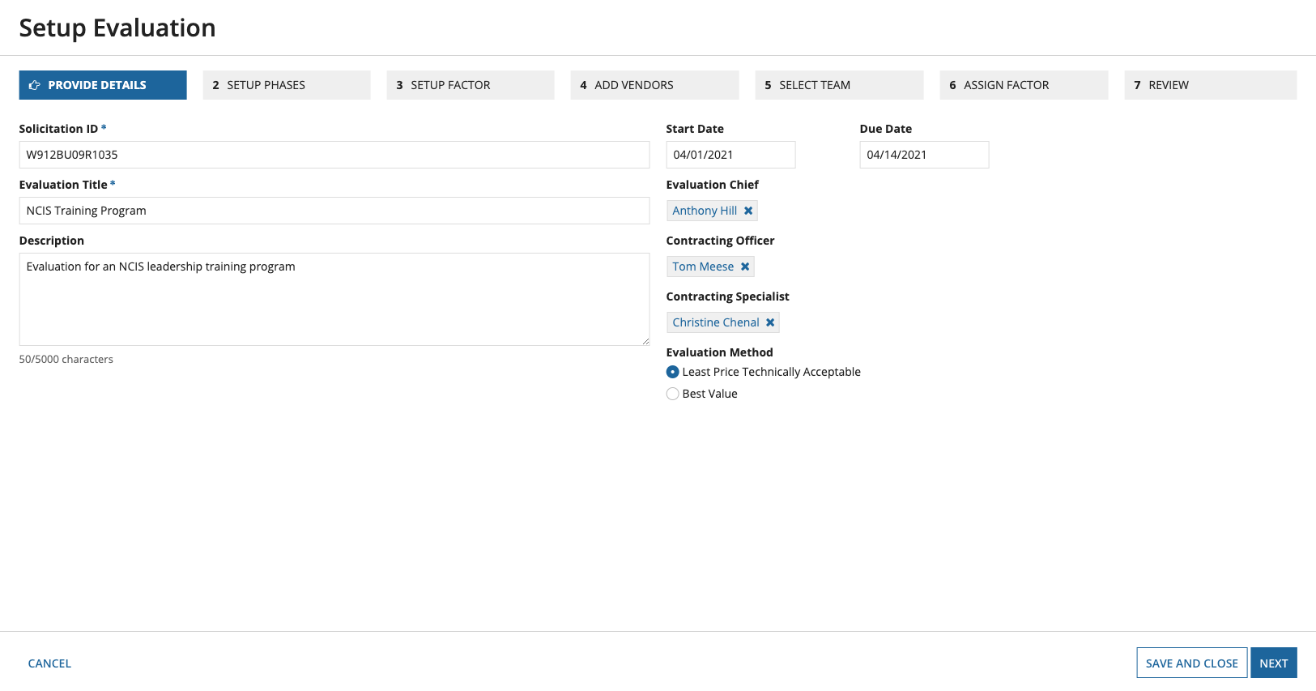Click the hand icon in Provide Details step

[35, 85]
